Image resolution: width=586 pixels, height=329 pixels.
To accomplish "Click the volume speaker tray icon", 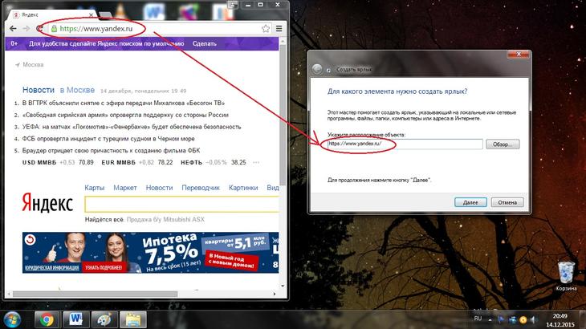I will (x=534, y=319).
